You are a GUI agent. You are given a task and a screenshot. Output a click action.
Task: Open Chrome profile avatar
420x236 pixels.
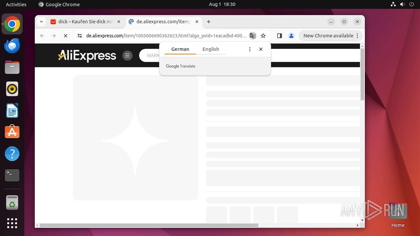(x=291, y=36)
